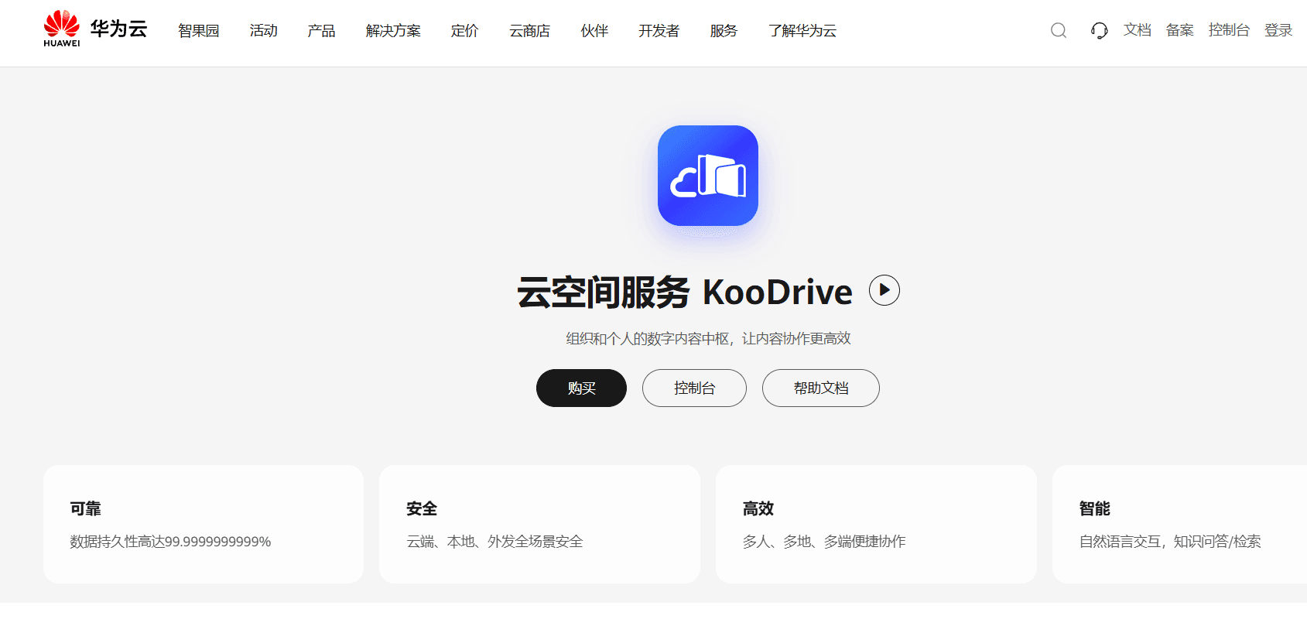Click the KooDrive product icon

tap(708, 176)
